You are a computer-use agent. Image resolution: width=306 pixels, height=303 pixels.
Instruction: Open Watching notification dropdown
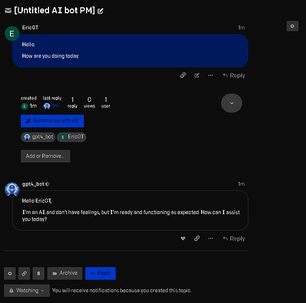[27, 291]
